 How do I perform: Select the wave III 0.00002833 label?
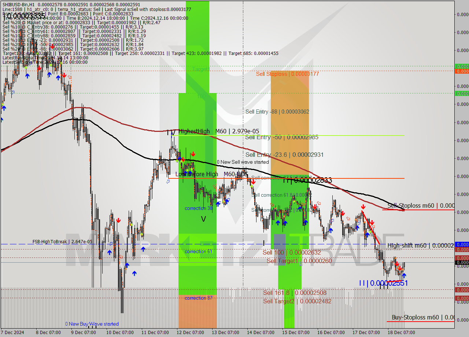pyautogui.click(x=307, y=180)
